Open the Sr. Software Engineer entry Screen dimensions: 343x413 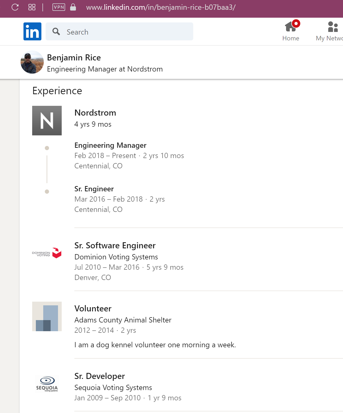pyautogui.click(x=115, y=245)
